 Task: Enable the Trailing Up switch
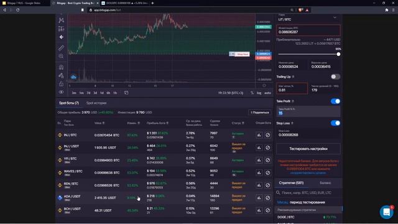click(335, 77)
